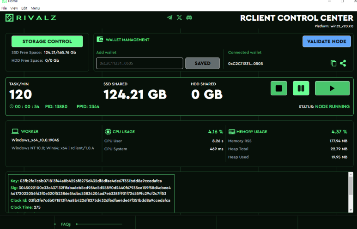This screenshot has height=229, width=357.
Task: Open the Edit menu
Action: click(24, 8)
